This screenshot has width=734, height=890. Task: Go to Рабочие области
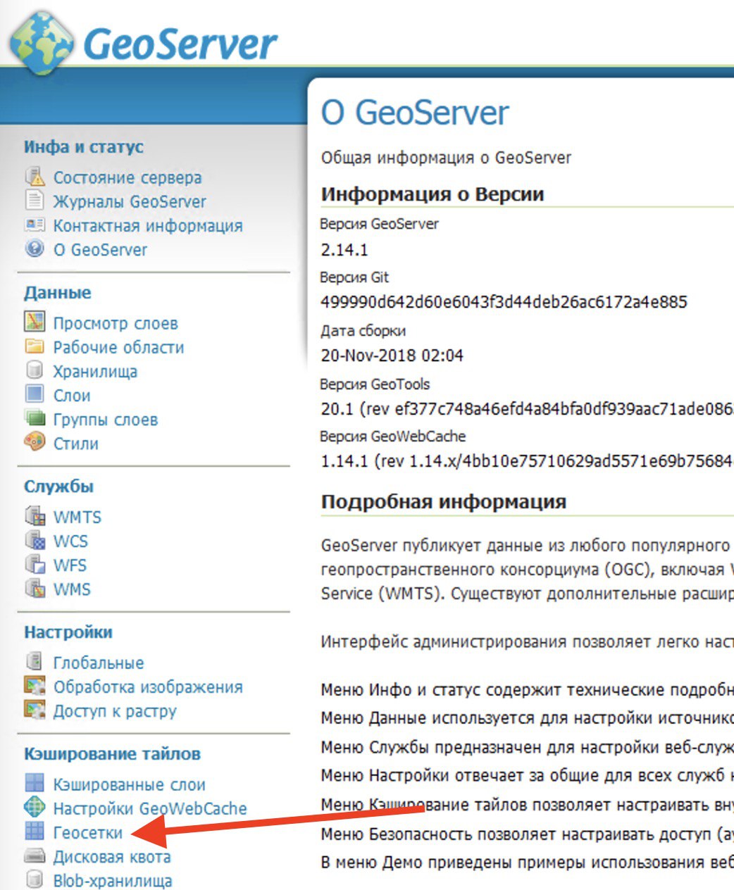click(x=119, y=347)
